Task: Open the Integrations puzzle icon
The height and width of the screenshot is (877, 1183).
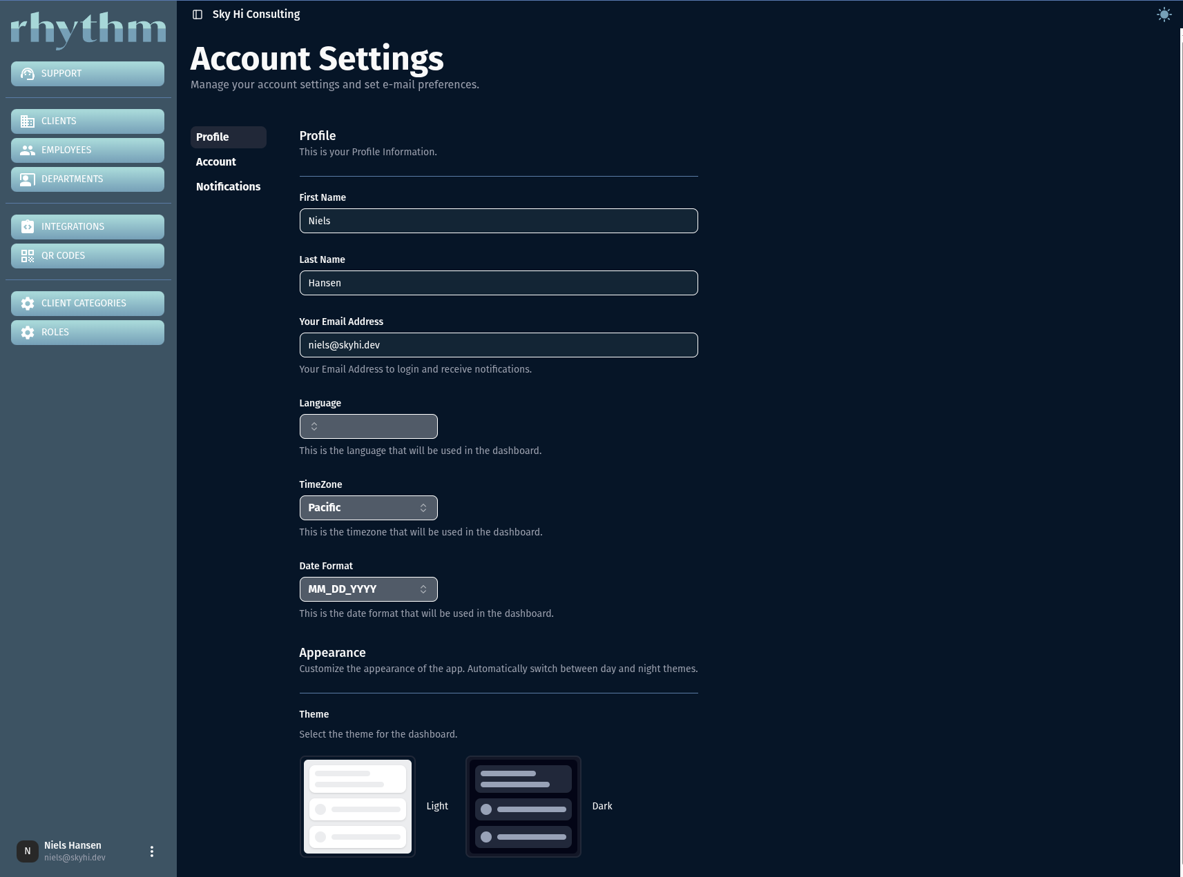Action: (x=28, y=226)
